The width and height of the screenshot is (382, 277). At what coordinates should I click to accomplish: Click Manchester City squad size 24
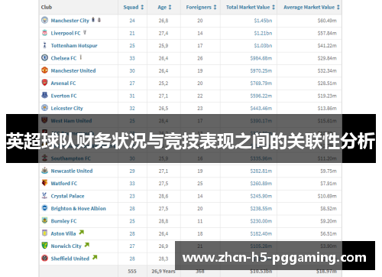(x=132, y=21)
